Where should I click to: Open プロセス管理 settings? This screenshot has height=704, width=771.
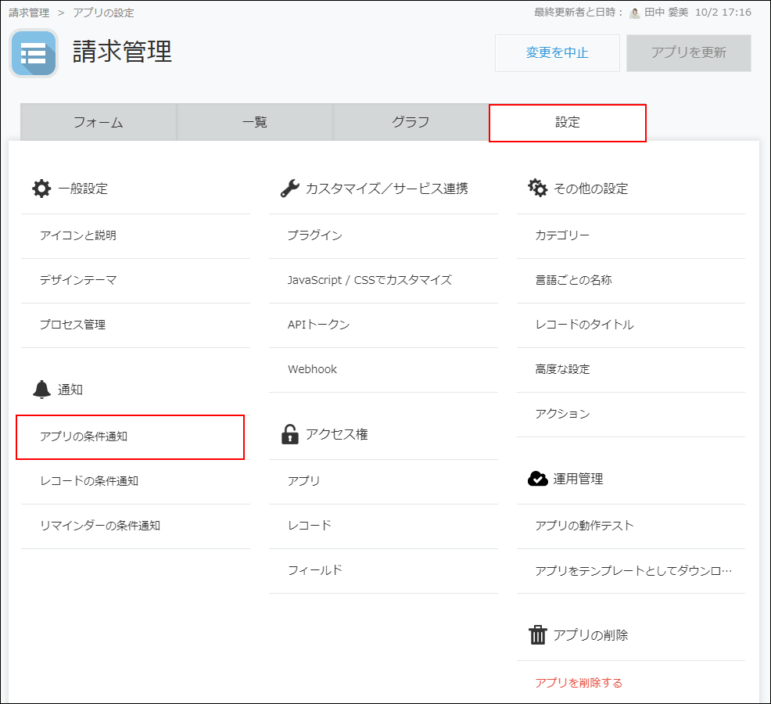point(74,325)
